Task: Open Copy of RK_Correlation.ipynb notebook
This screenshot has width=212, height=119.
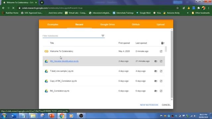Action: (x=63, y=81)
